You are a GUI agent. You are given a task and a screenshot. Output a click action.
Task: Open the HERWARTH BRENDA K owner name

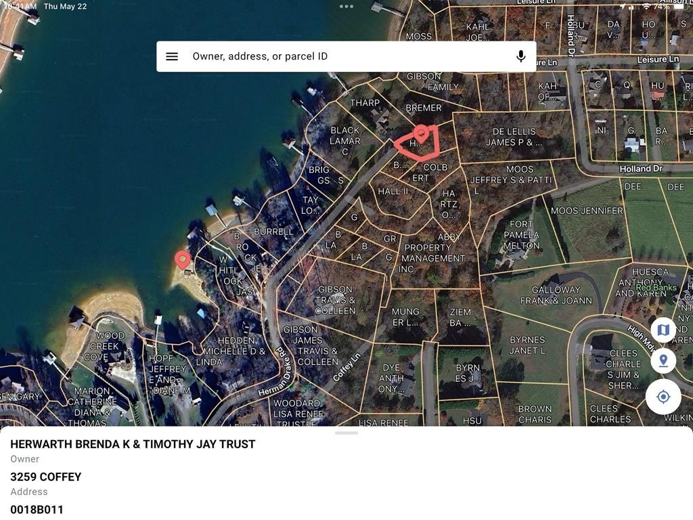tap(133, 444)
